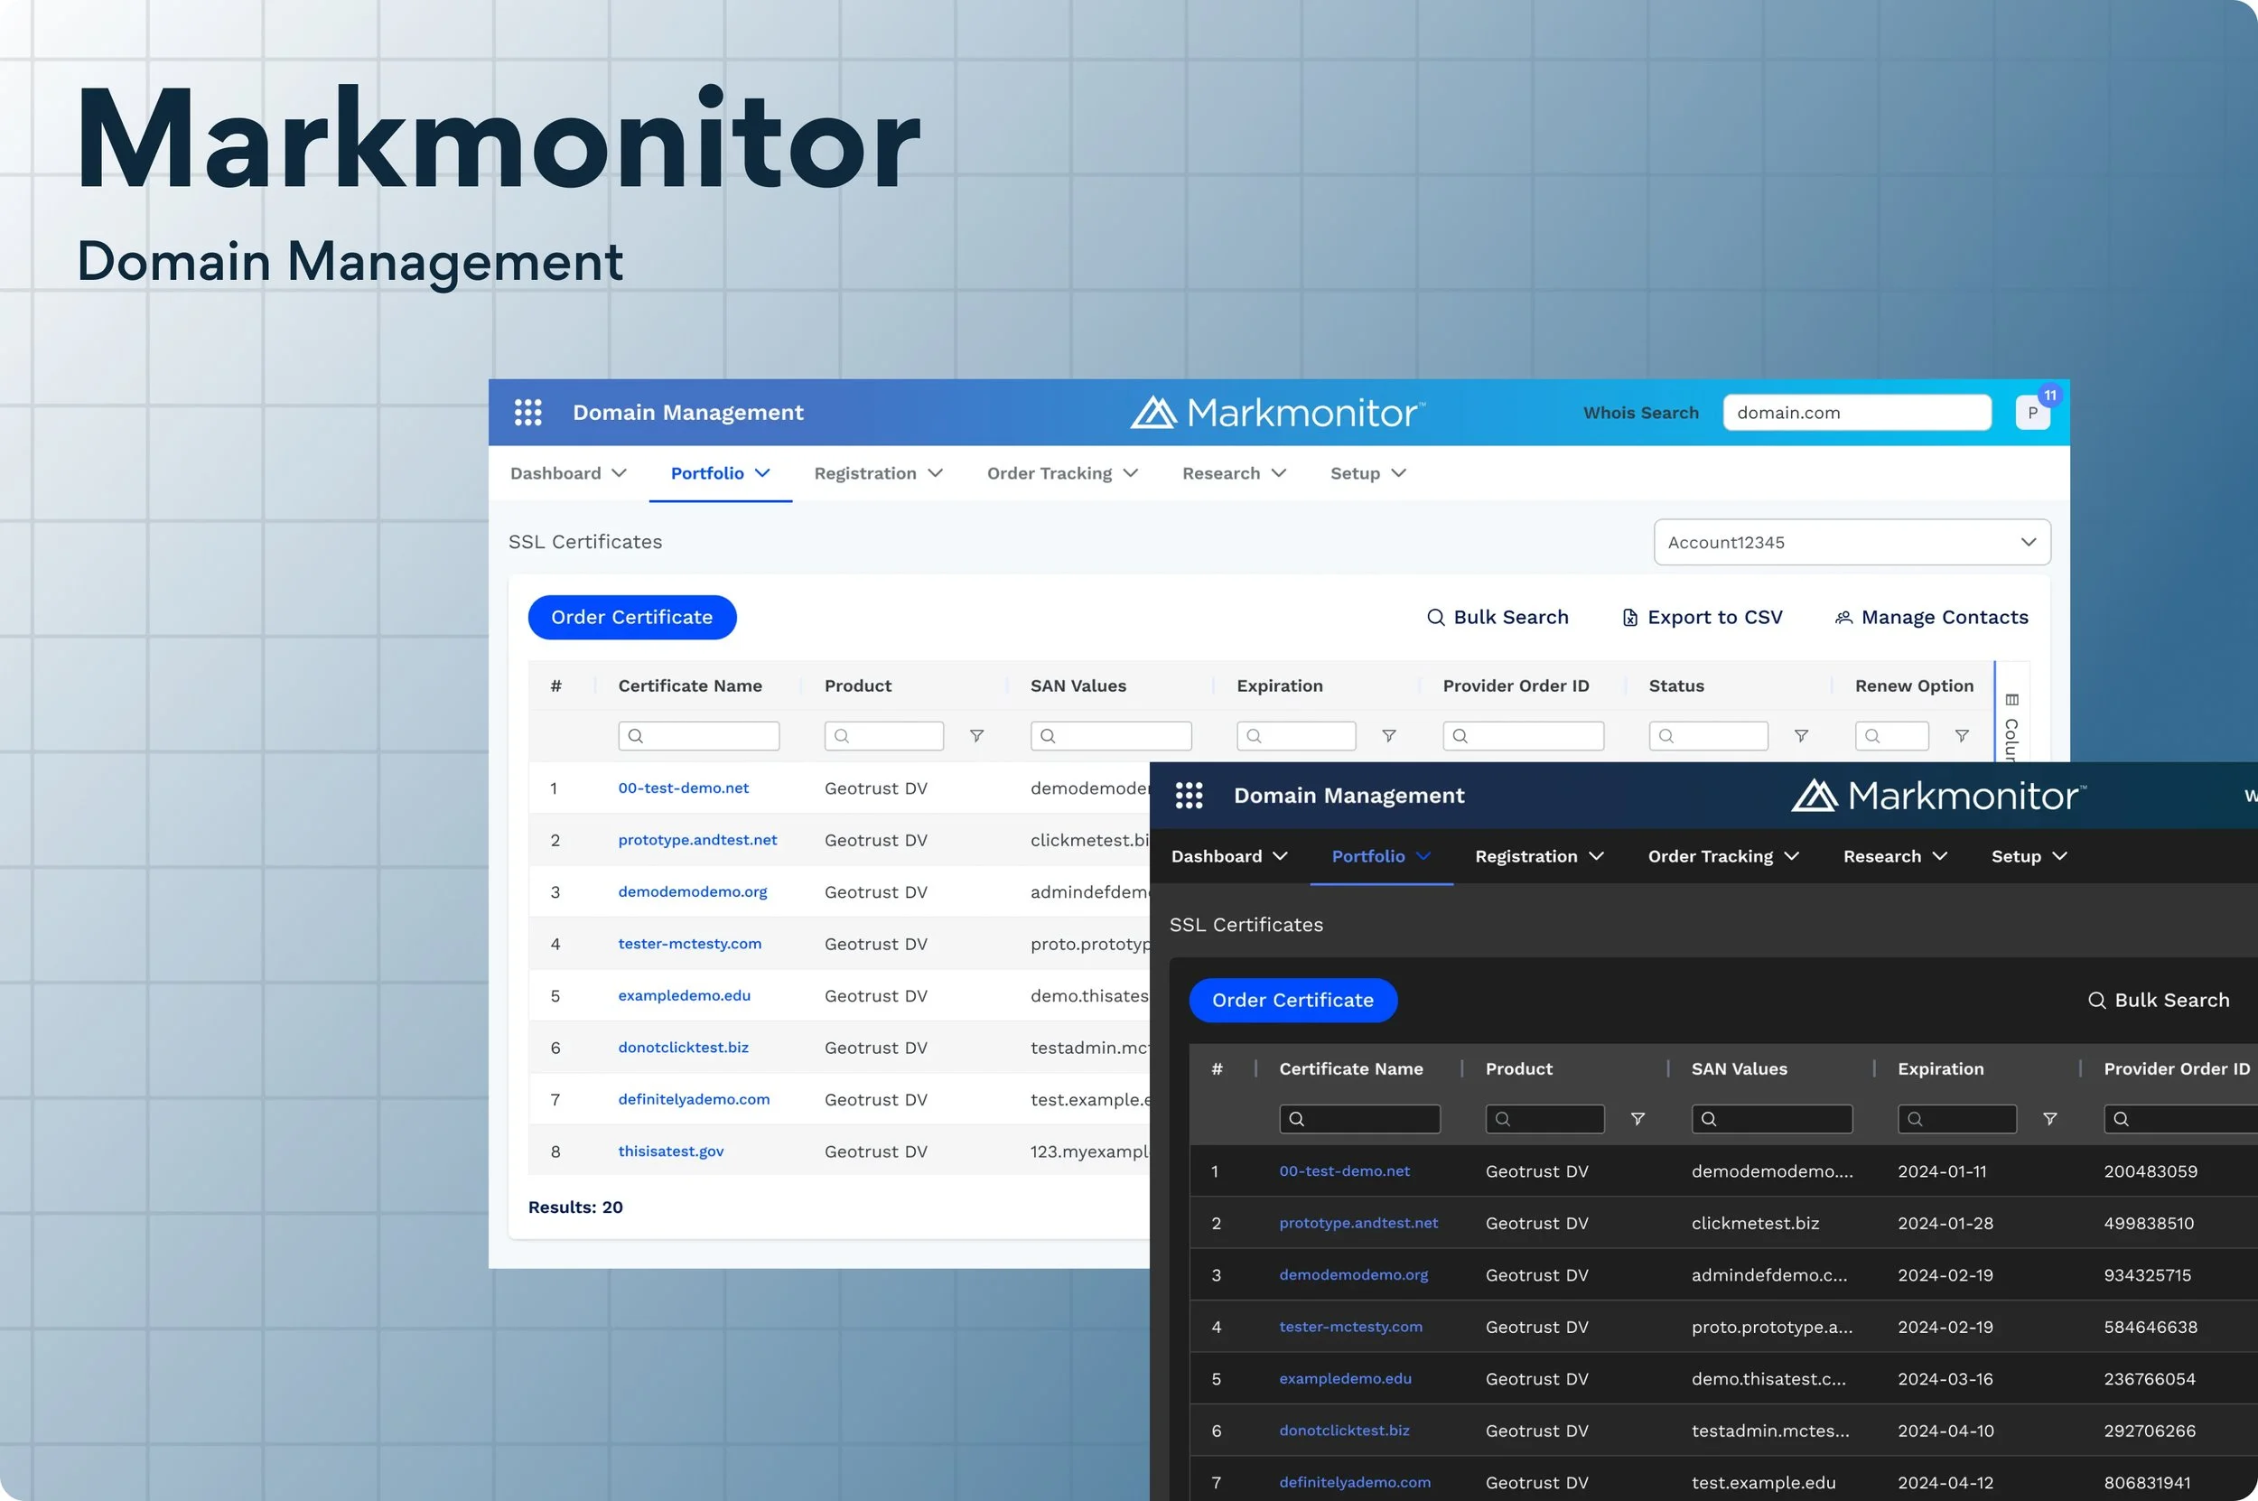2258x1501 pixels.
Task: Open the Research menu in light nav
Action: click(x=1233, y=474)
